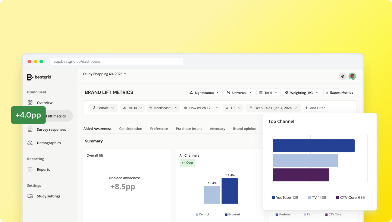
Task: Expand the 18-34 age filter
Action: [x=133, y=108]
